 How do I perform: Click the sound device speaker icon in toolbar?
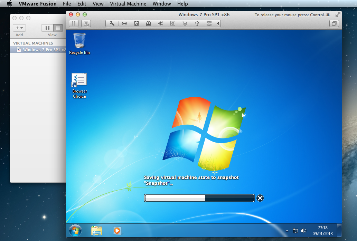pyautogui.click(x=161, y=23)
